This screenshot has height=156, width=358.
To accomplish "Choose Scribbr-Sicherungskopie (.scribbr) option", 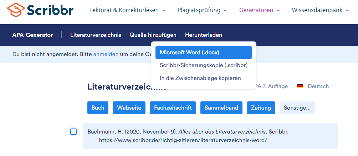I will (x=204, y=65).
